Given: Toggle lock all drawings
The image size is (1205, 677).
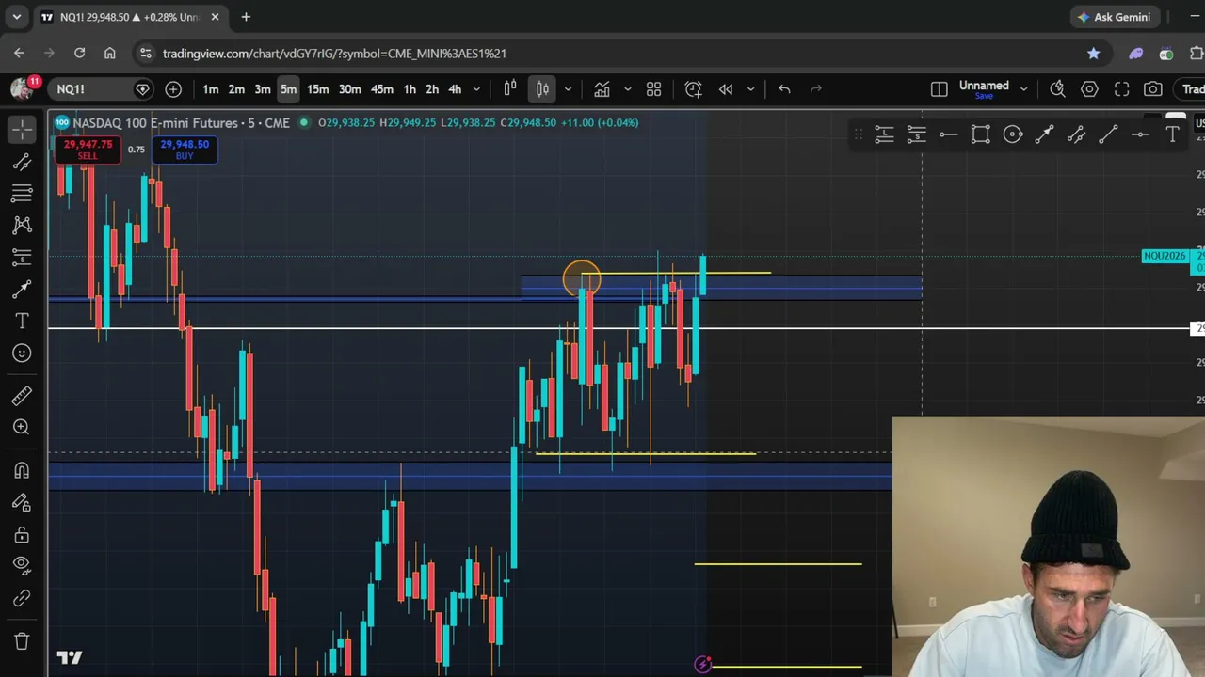Looking at the screenshot, I should point(22,534).
